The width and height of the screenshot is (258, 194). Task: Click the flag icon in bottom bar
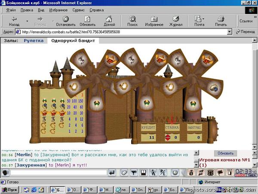tap(220, 173)
